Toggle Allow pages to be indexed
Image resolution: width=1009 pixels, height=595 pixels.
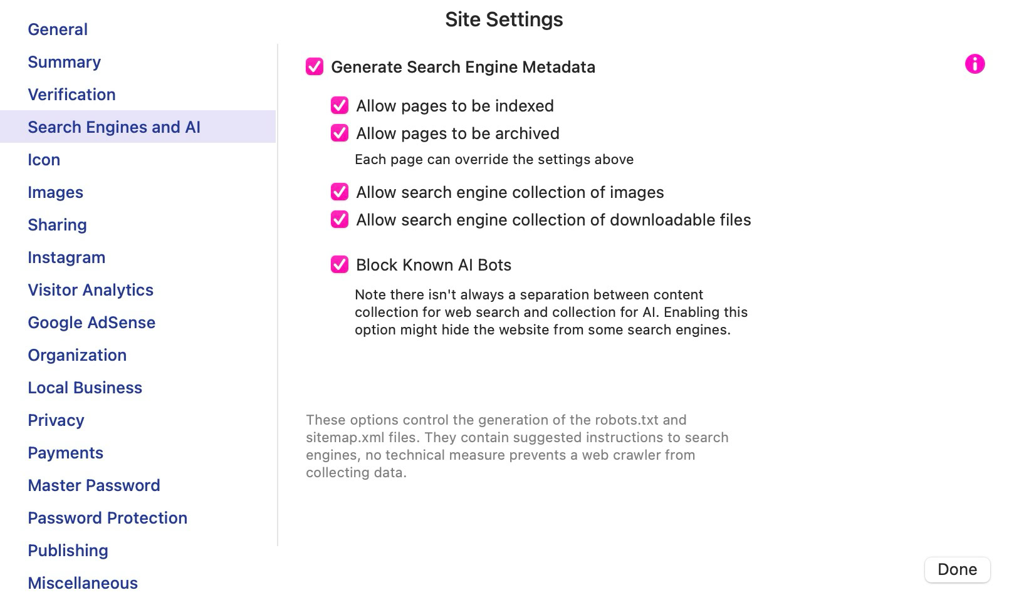click(340, 105)
